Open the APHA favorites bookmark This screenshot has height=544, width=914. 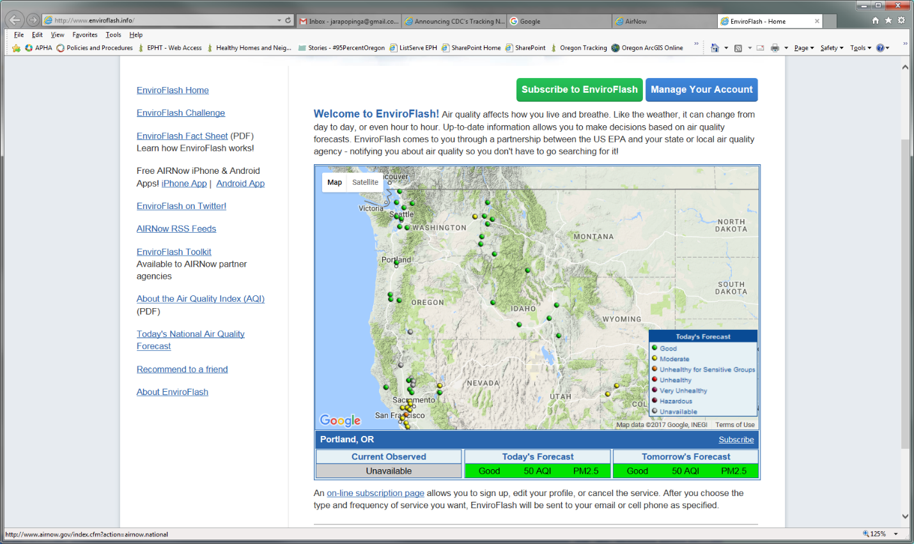(x=38, y=48)
